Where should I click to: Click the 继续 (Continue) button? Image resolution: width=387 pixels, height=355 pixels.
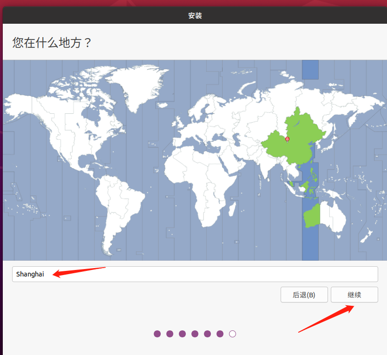pos(354,295)
